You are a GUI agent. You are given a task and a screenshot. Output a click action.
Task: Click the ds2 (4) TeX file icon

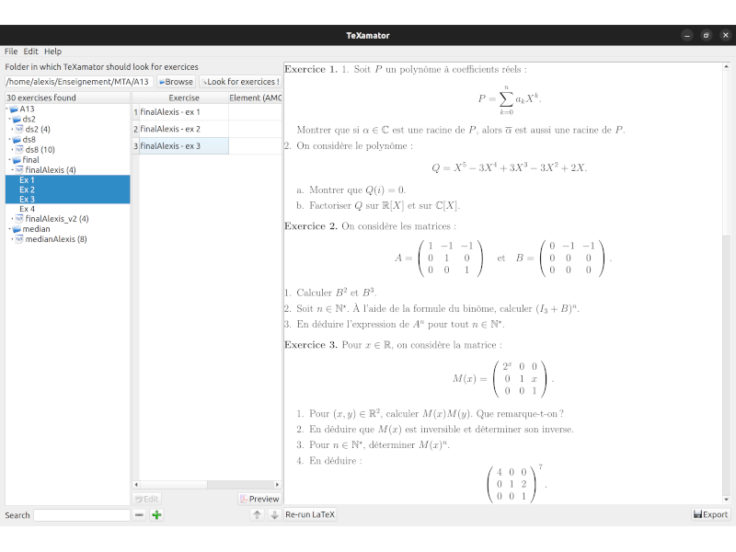[x=19, y=129]
